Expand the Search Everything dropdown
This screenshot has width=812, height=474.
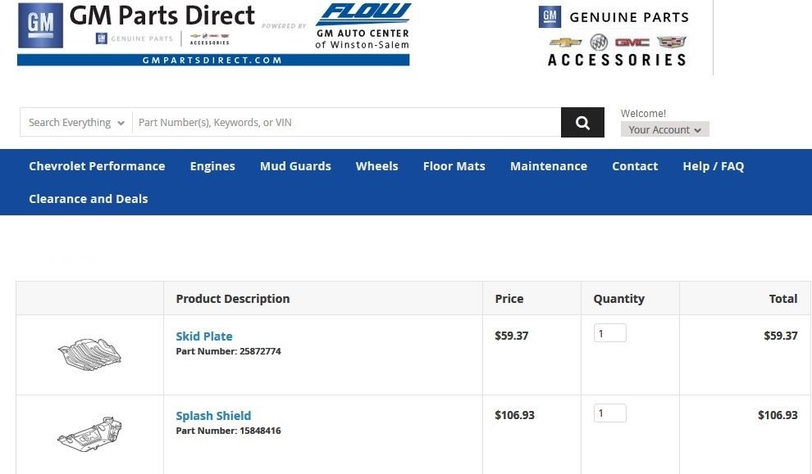(76, 123)
